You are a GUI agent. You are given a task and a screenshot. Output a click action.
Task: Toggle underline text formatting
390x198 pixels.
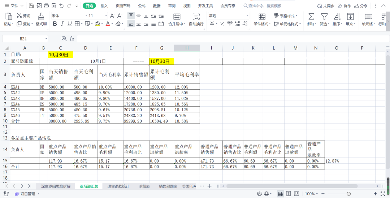tap(70, 24)
